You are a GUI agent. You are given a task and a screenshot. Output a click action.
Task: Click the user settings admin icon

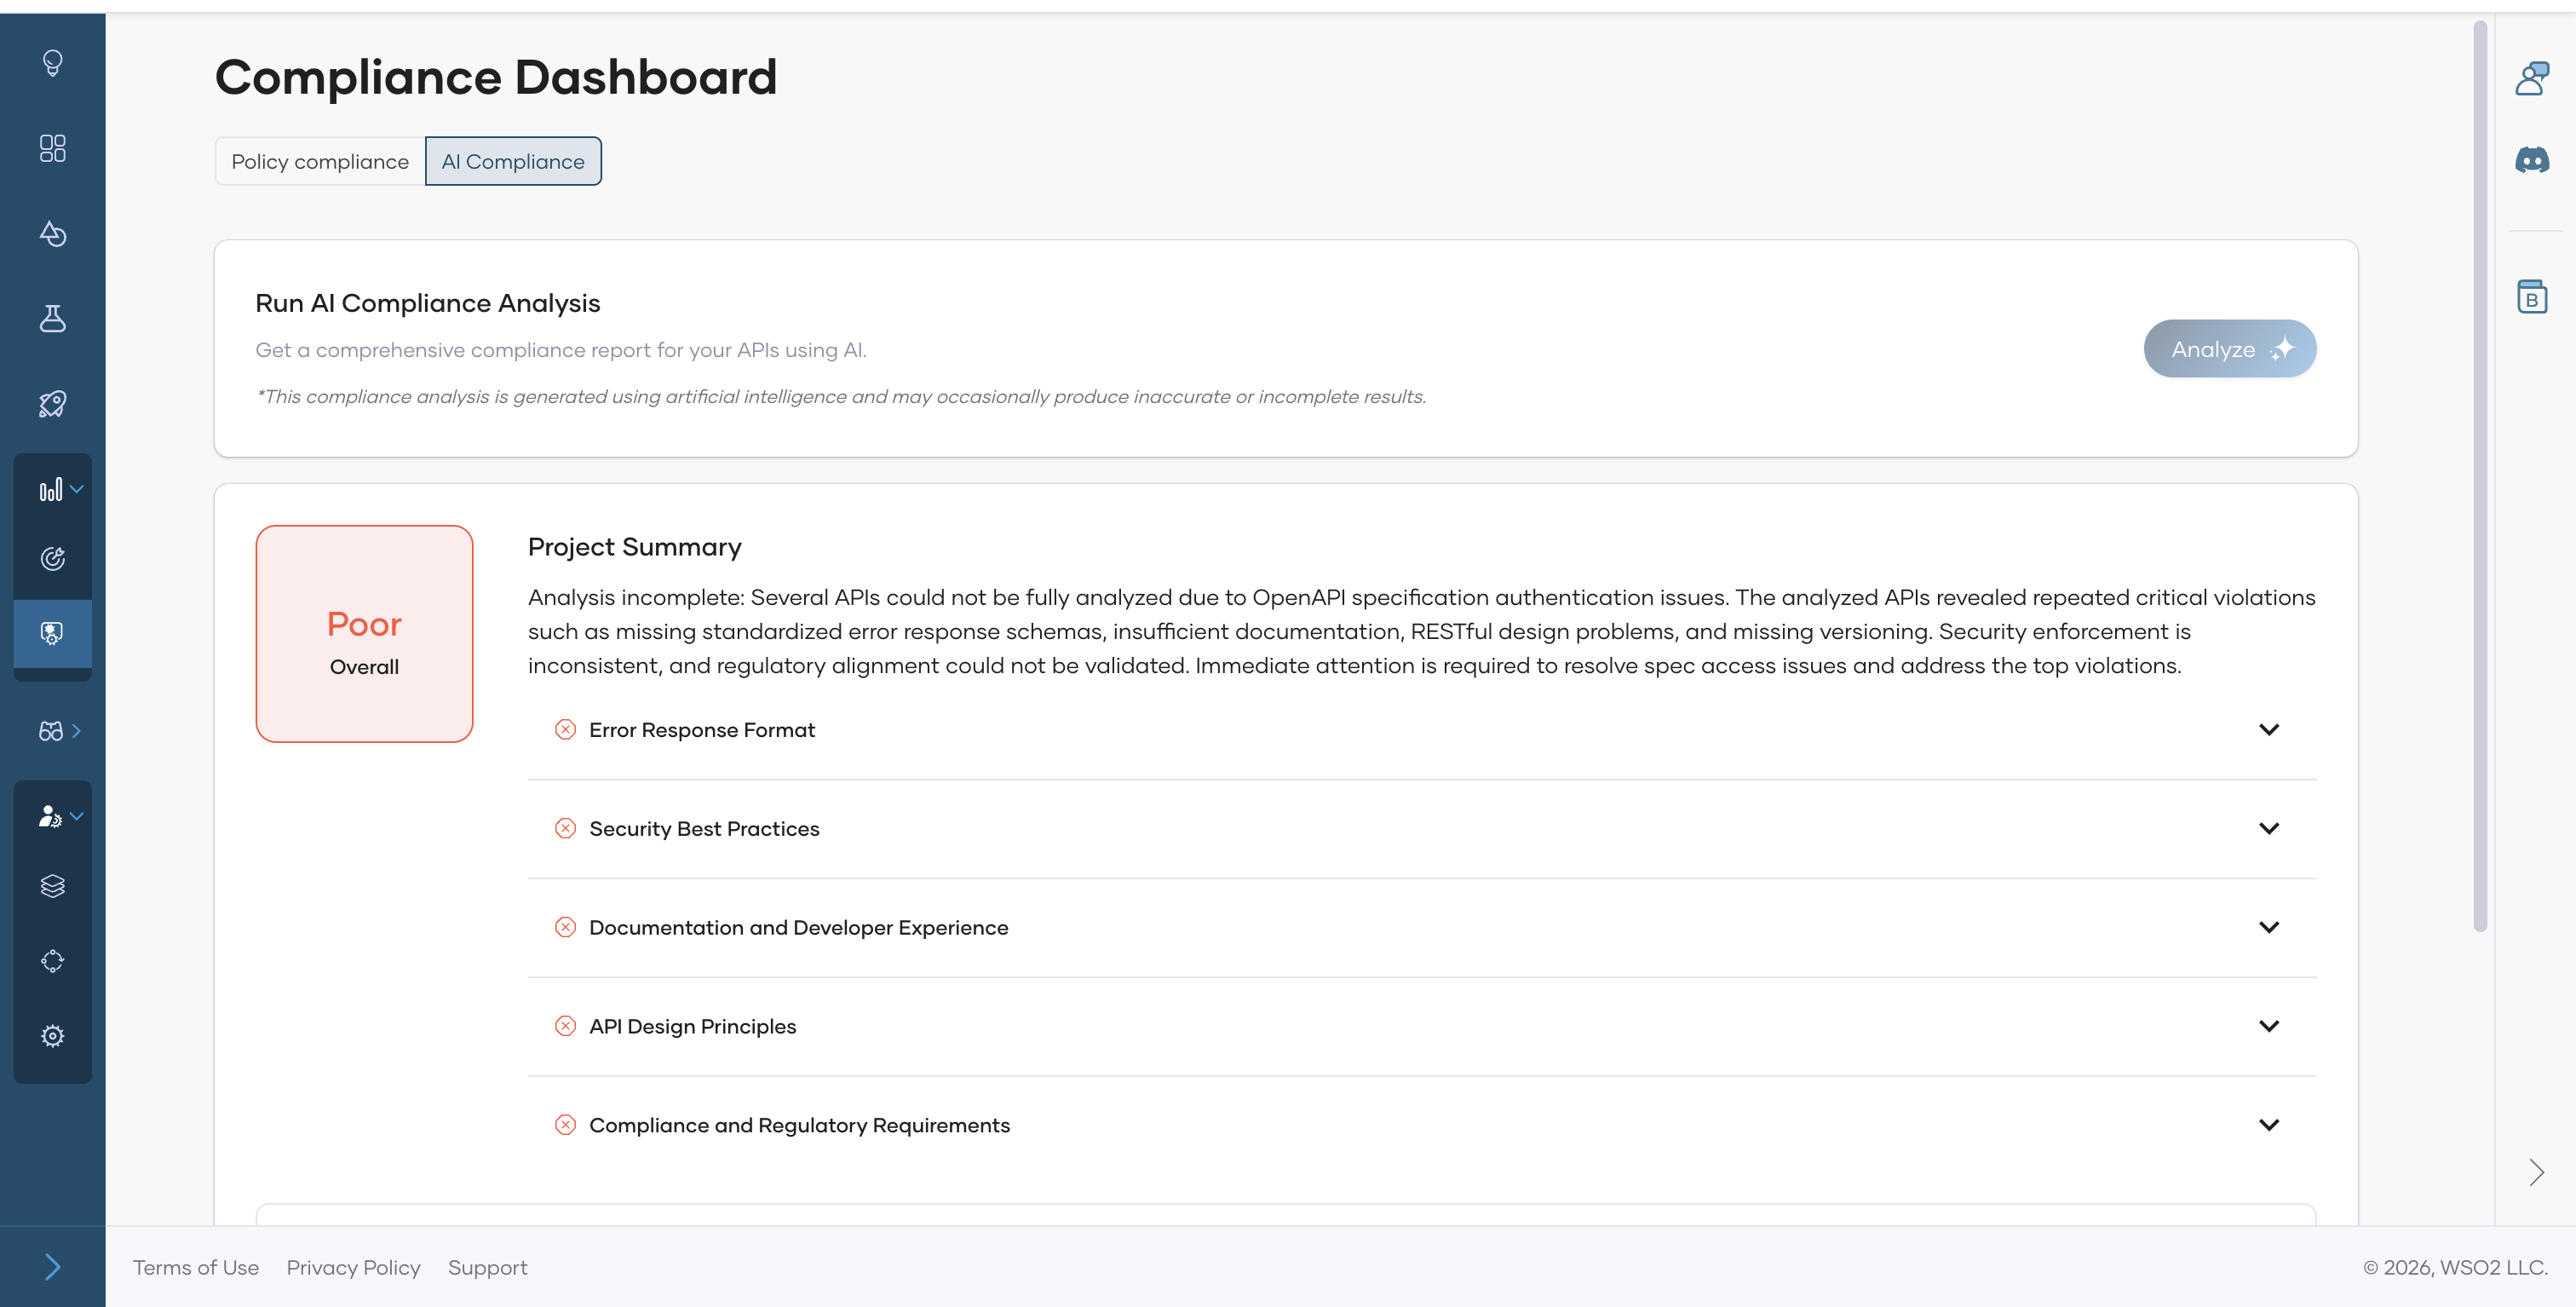(50, 816)
